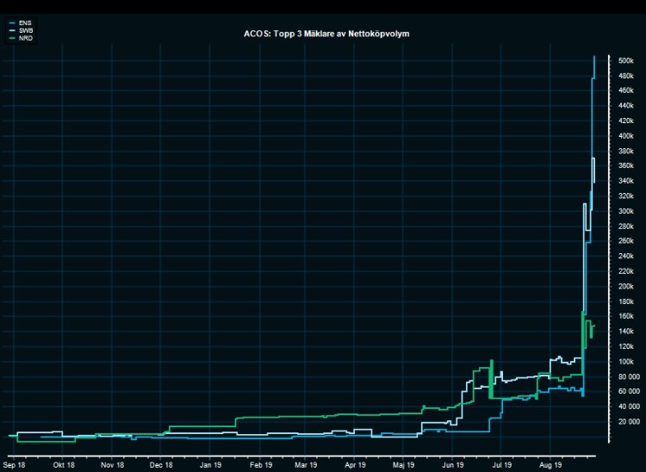The width and height of the screenshot is (646, 472).
Task: Click the NRD legend entry
Action: pyautogui.click(x=21, y=38)
